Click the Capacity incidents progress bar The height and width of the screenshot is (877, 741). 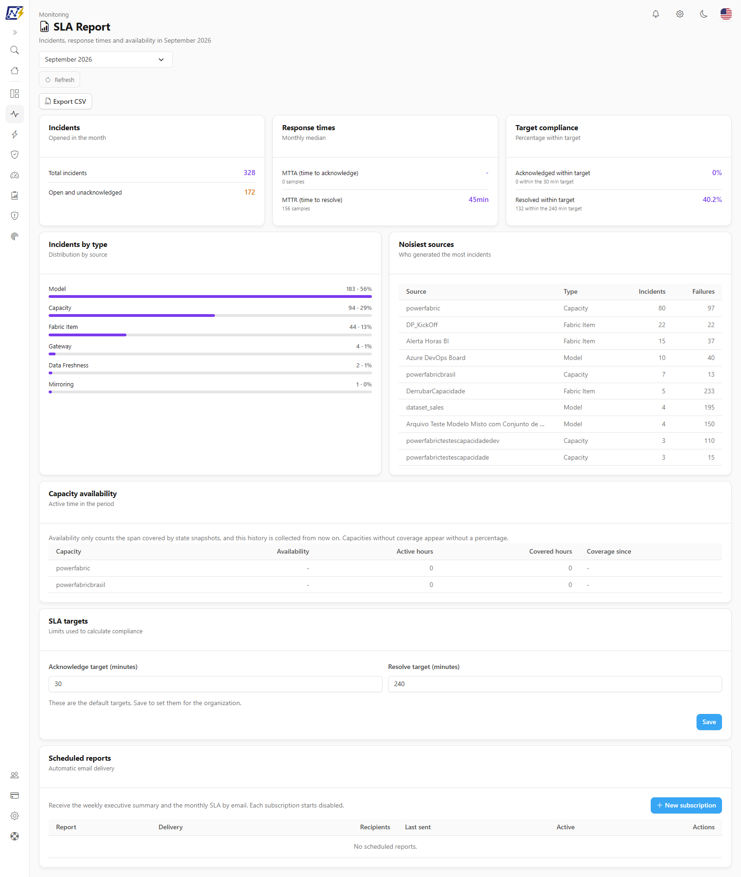(x=210, y=315)
